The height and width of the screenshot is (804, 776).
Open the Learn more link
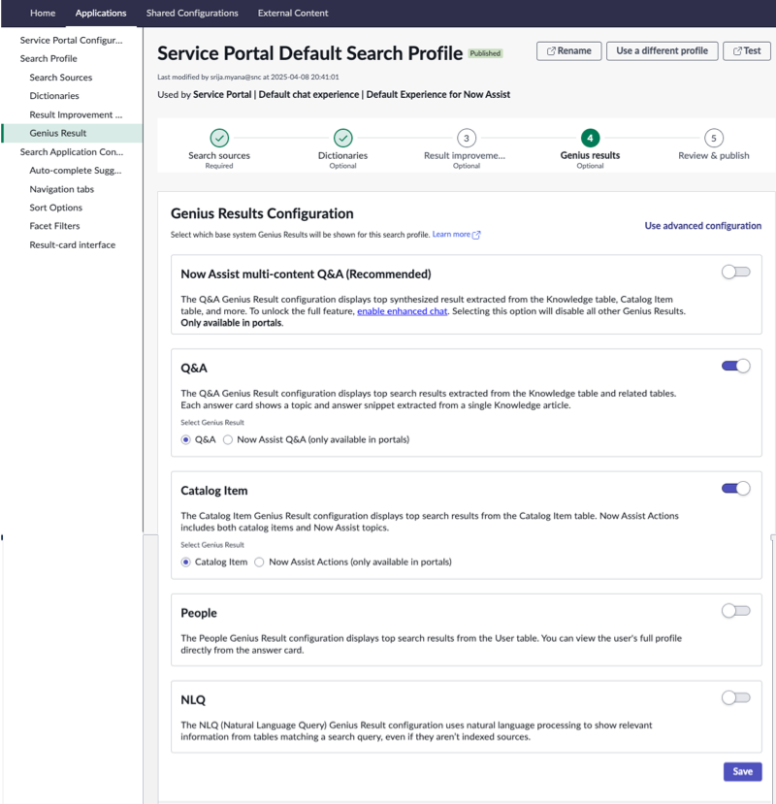(x=451, y=235)
